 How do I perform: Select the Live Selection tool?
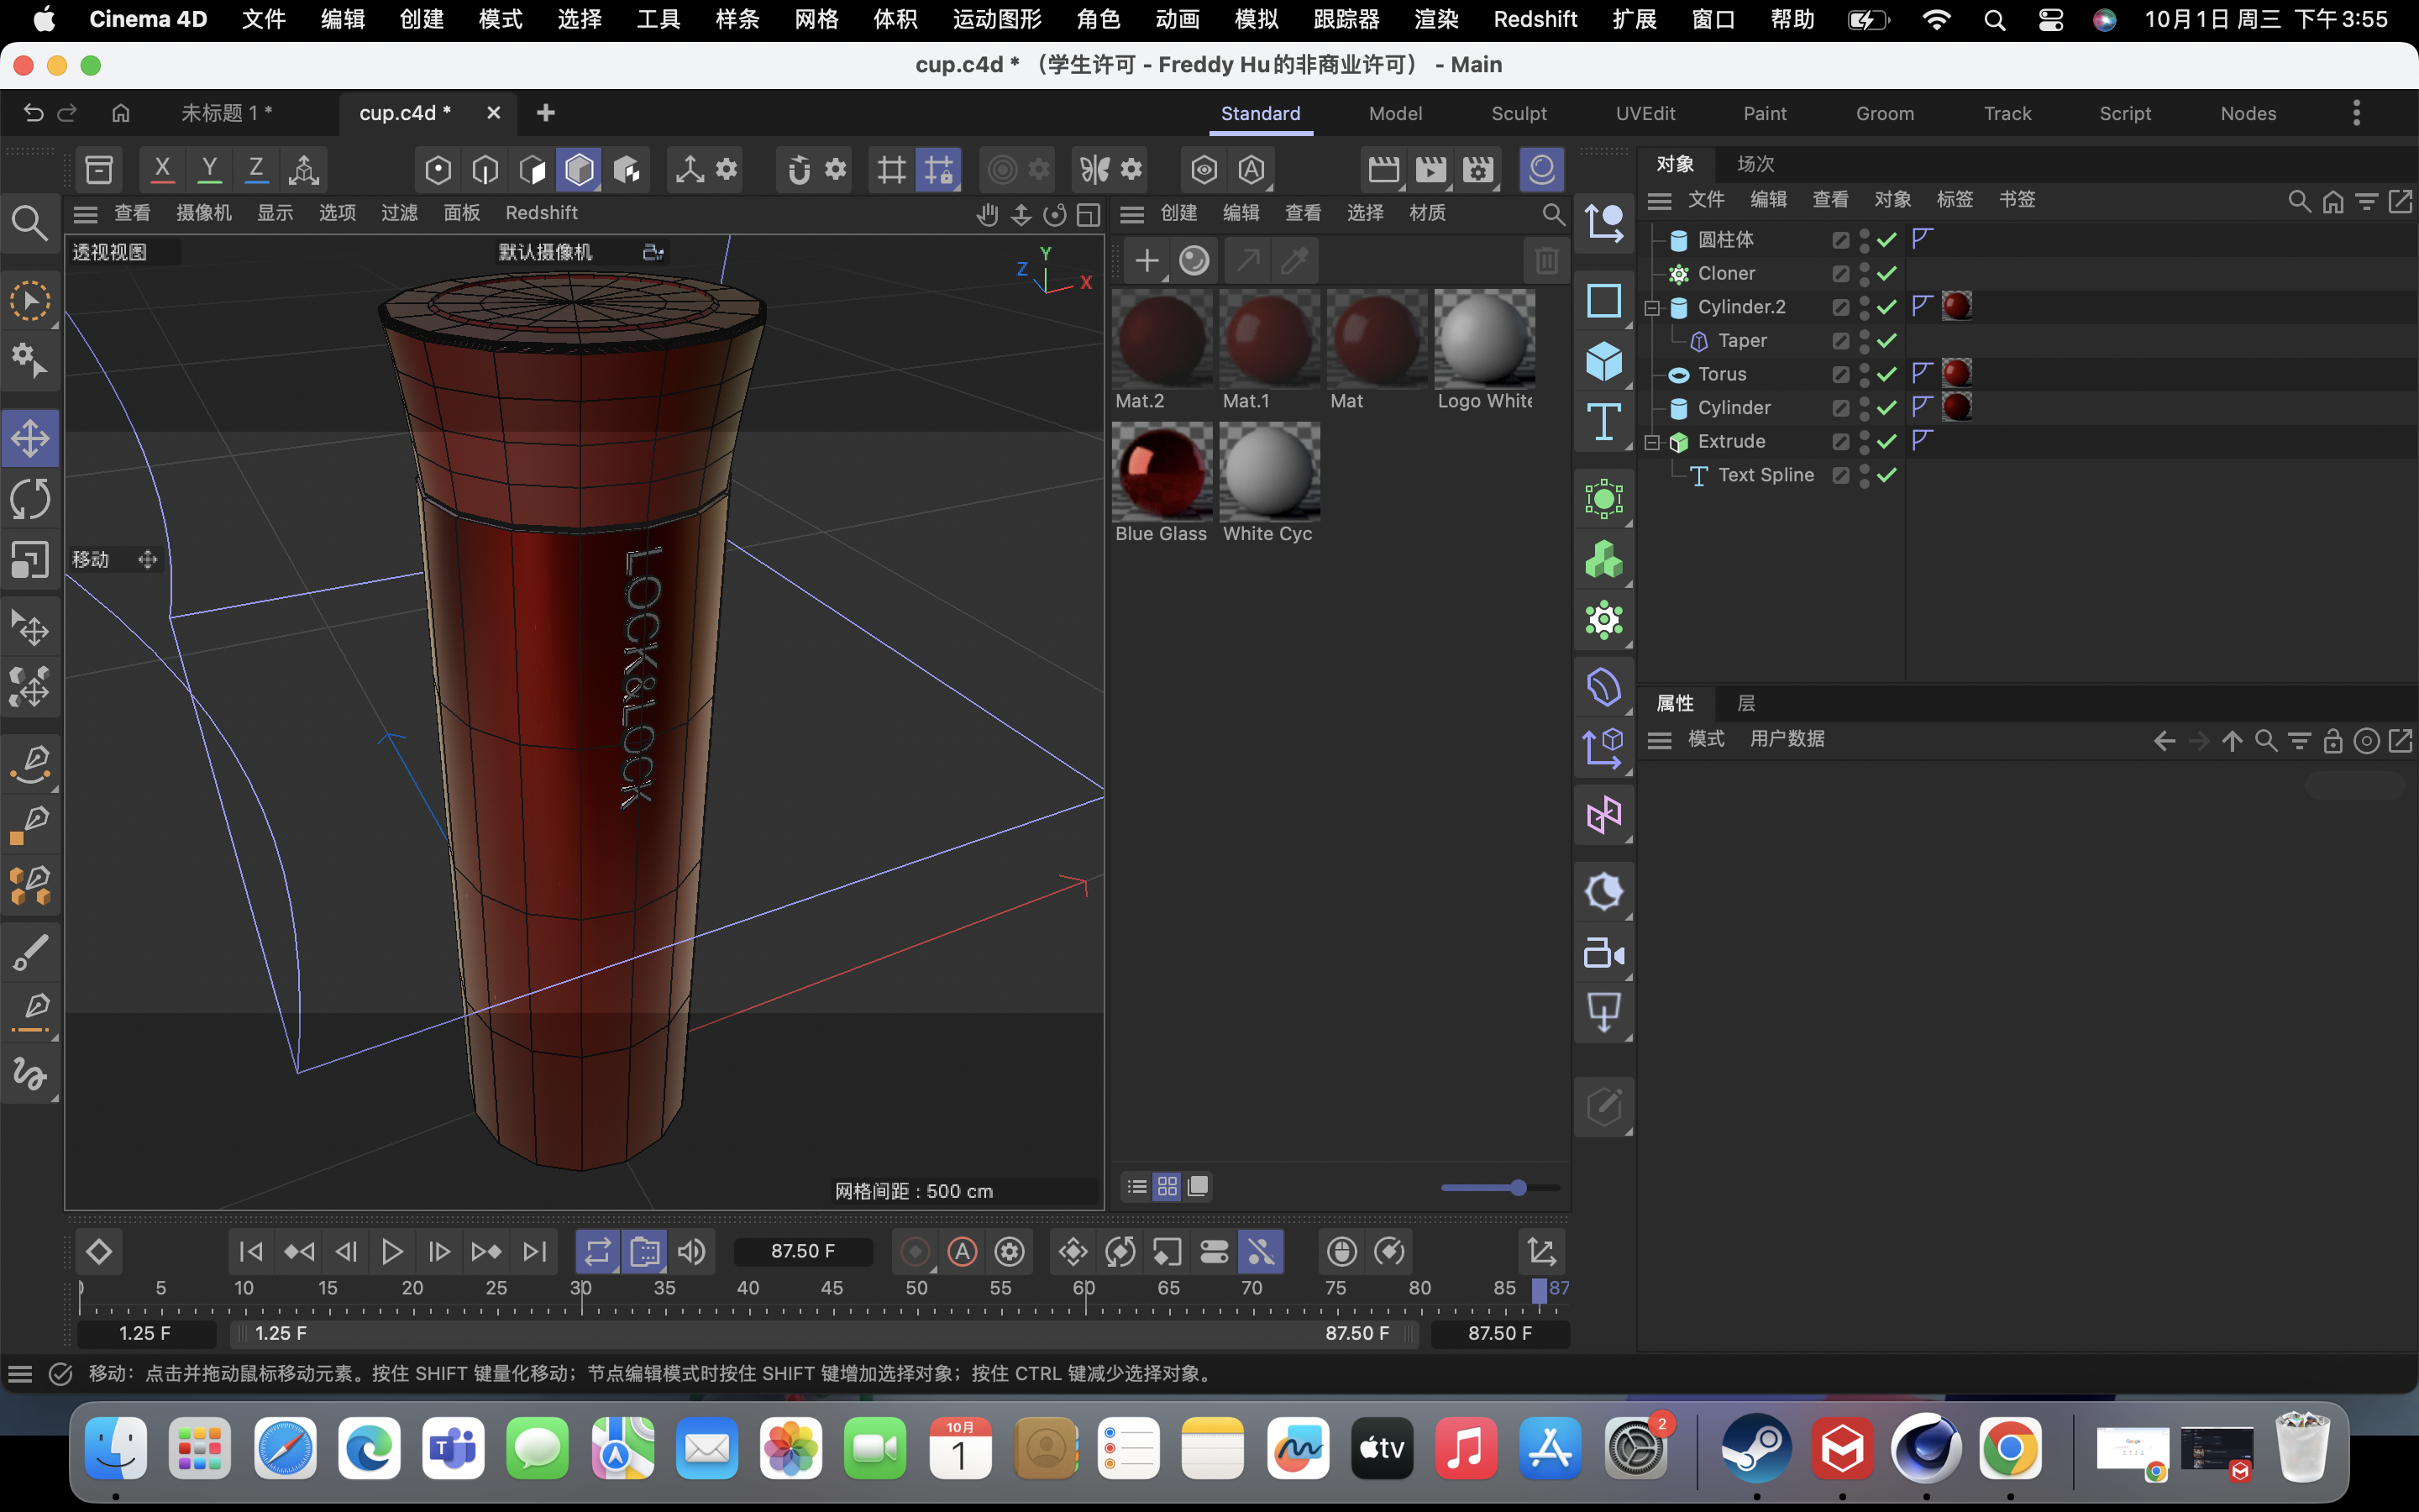click(x=30, y=300)
